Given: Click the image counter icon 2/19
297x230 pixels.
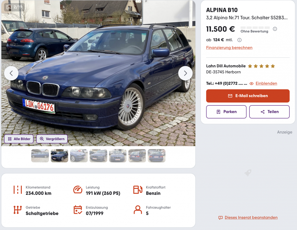Looking at the screenshot, I should 9,7.
